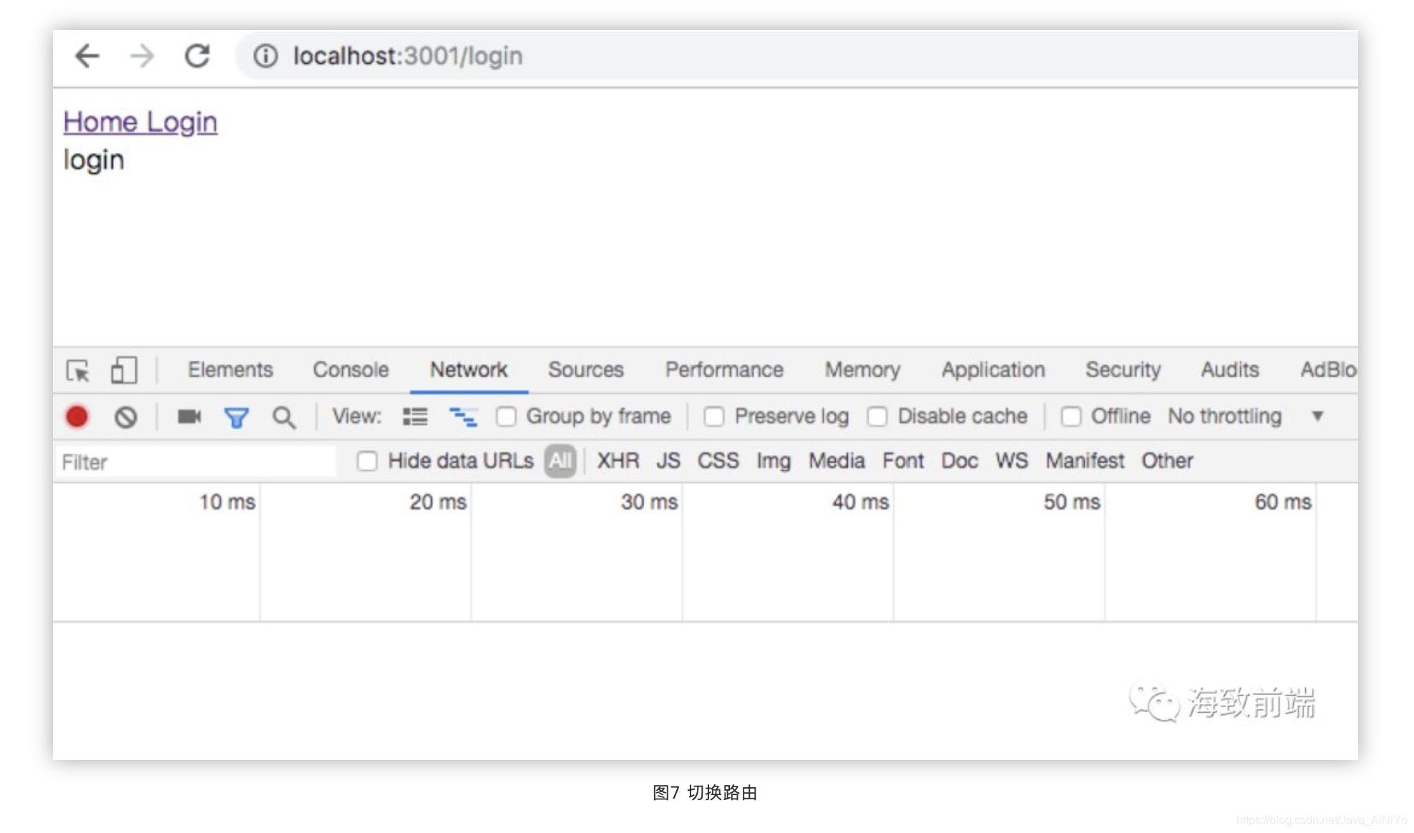Viewport: 1414px width, 833px height.
Task: Toggle the blue filter funnel icon
Action: pos(236,416)
